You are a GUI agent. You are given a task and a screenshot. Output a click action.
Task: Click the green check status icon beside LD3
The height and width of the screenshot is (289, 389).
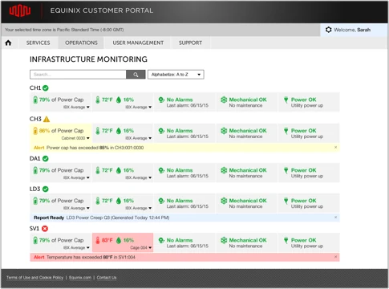pyautogui.click(x=46, y=189)
